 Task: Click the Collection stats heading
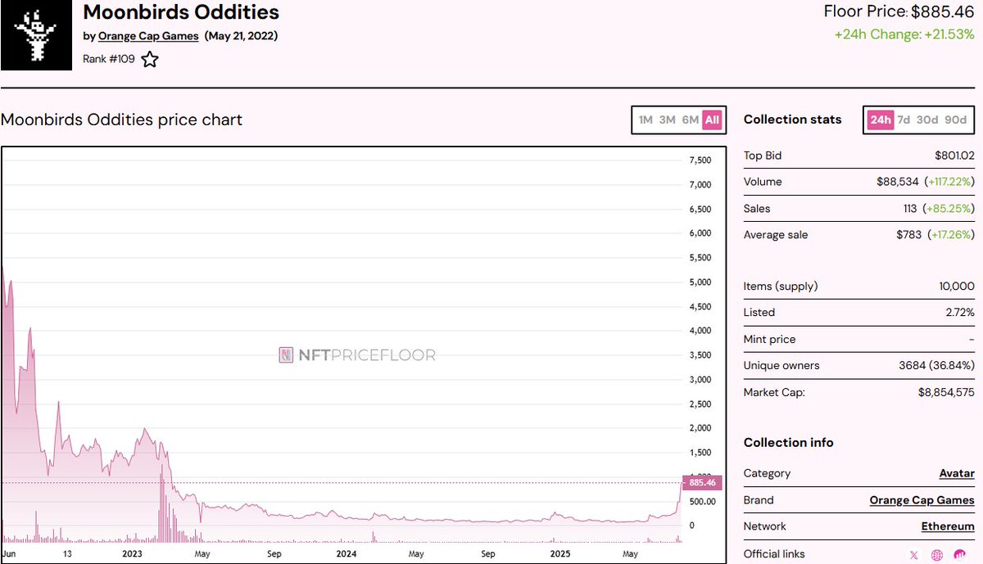click(x=792, y=120)
